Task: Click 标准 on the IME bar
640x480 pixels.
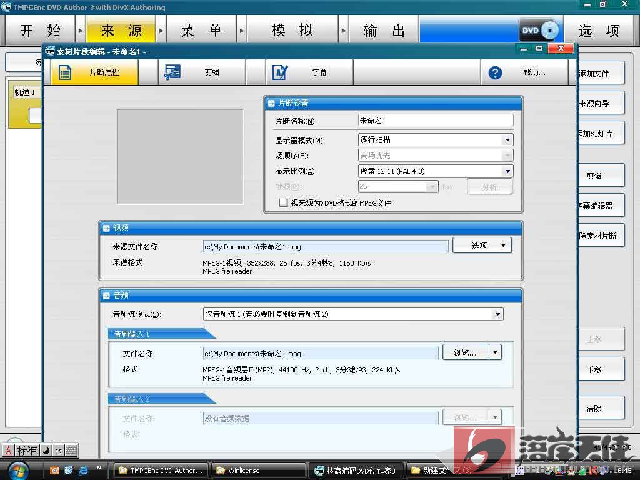Action: [27, 451]
